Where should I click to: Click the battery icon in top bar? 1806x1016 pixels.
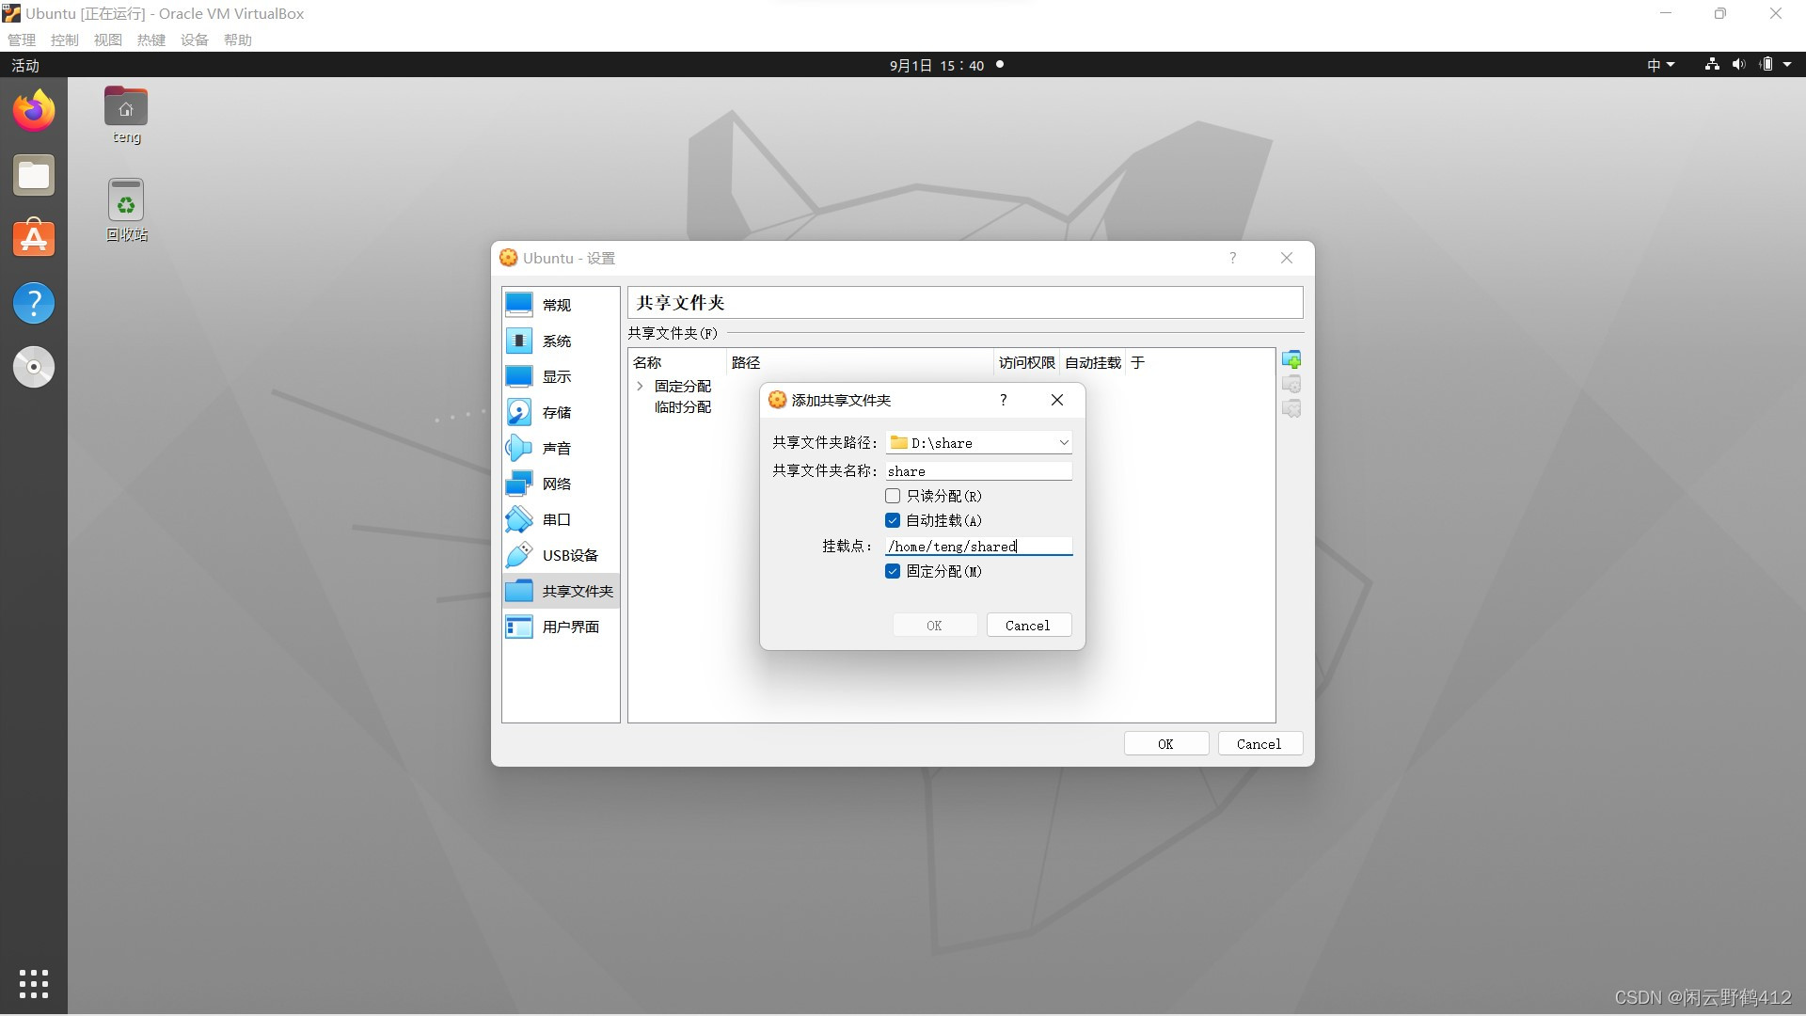pos(1766,65)
